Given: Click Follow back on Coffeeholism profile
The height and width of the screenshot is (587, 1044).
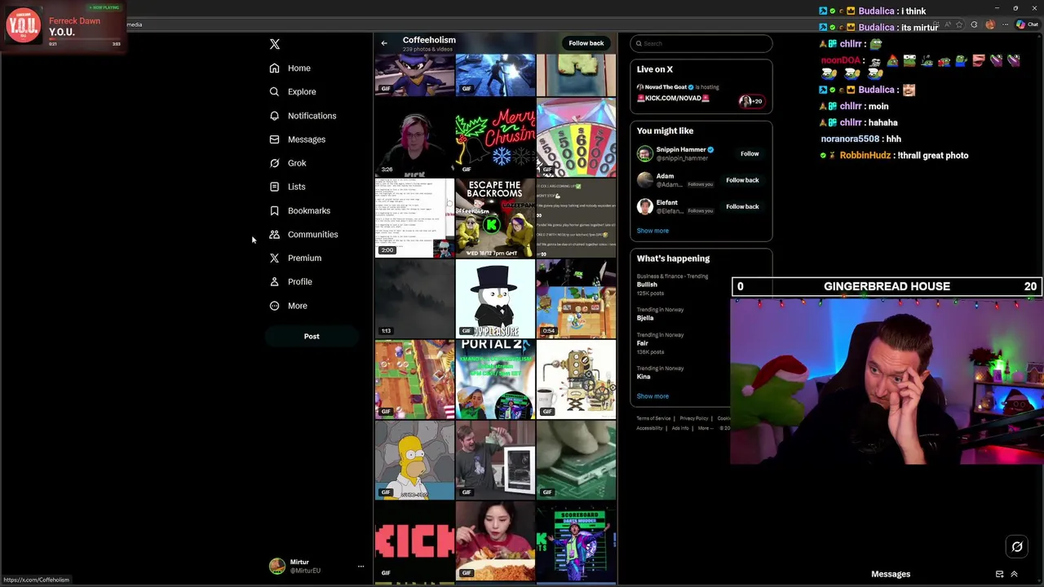Looking at the screenshot, I should (x=586, y=43).
